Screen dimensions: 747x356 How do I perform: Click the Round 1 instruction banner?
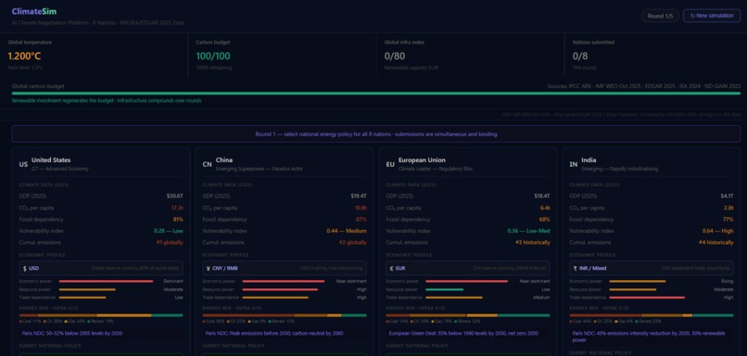376,134
